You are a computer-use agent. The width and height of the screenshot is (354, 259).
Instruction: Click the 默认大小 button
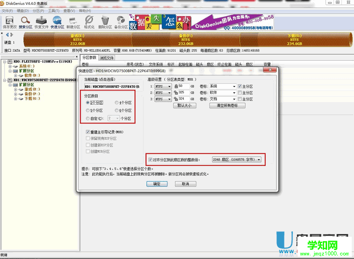pos(185,106)
